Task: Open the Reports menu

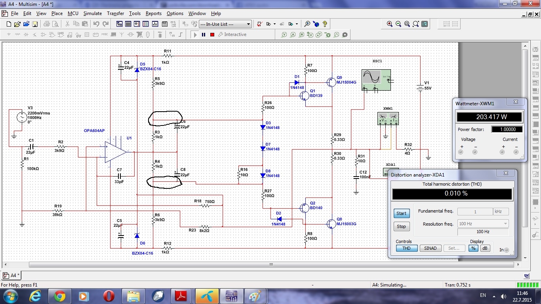Action: pos(154,13)
